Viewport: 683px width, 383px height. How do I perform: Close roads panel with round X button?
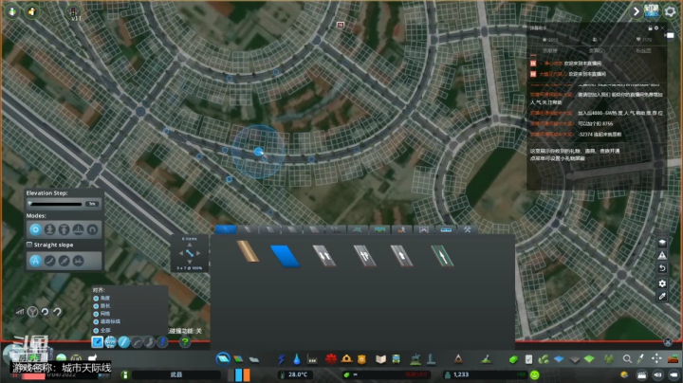(x=668, y=342)
